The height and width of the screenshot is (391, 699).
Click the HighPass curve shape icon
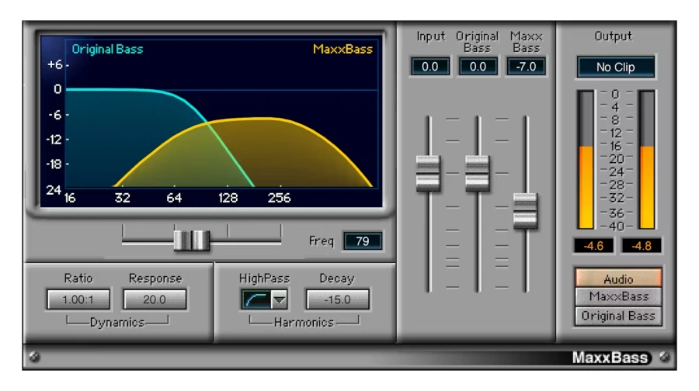(256, 299)
